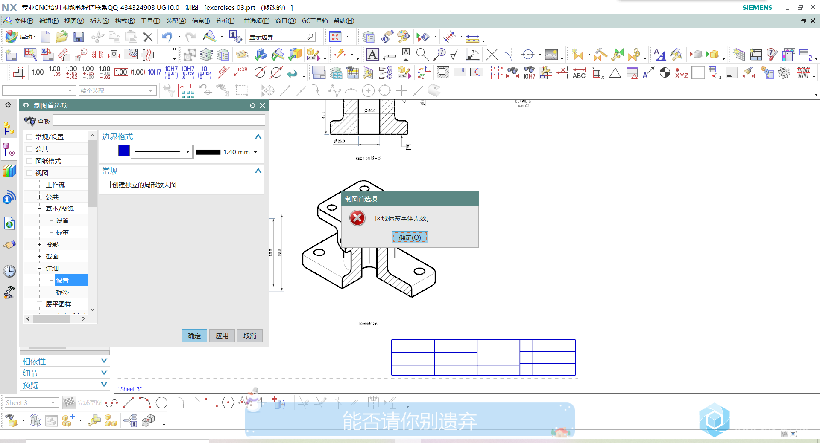Select the Note text A tool
This screenshot has height=443, width=820.
(372, 55)
